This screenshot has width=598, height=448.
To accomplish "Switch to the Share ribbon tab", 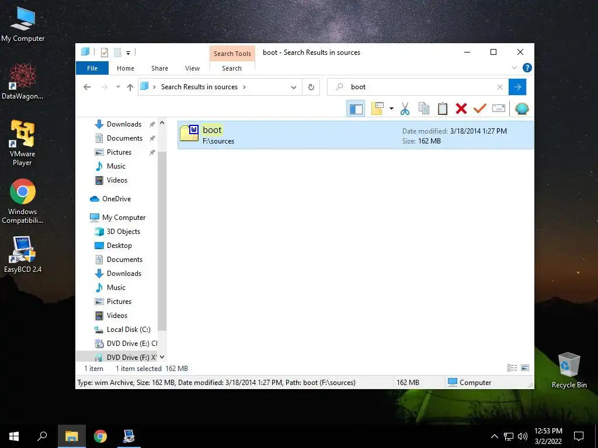I will pos(159,68).
